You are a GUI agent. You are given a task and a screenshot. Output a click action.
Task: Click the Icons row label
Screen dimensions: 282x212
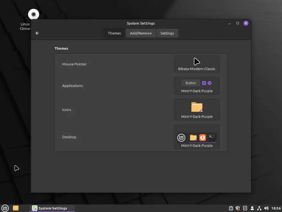tap(67, 110)
